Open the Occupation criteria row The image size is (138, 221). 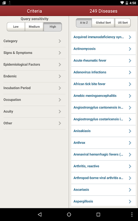[34, 100]
